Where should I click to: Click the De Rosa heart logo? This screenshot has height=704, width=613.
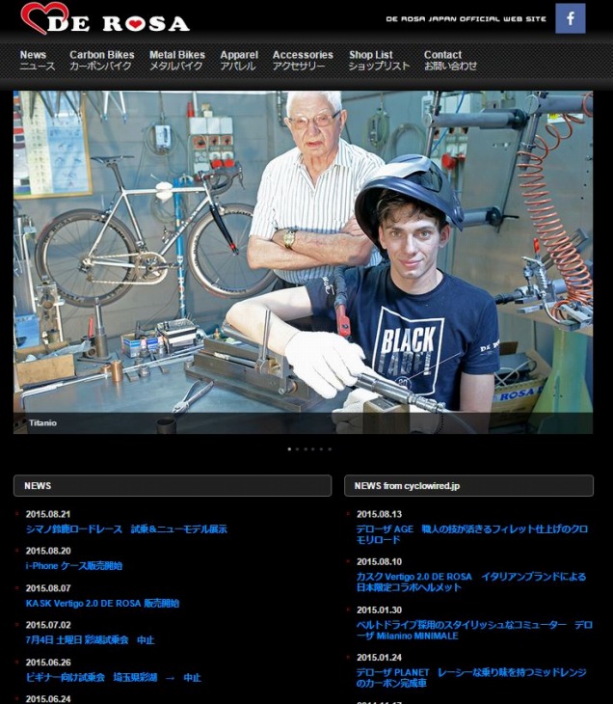pyautogui.click(x=105, y=18)
